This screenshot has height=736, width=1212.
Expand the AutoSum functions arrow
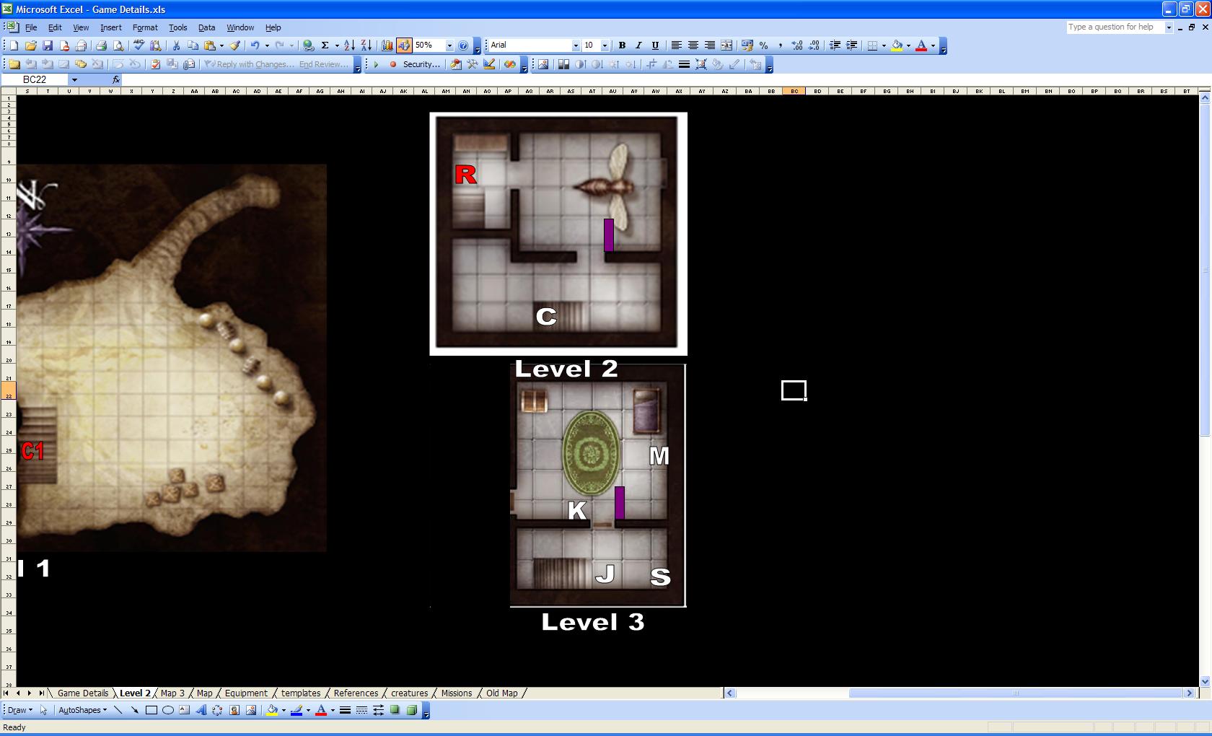pos(337,45)
